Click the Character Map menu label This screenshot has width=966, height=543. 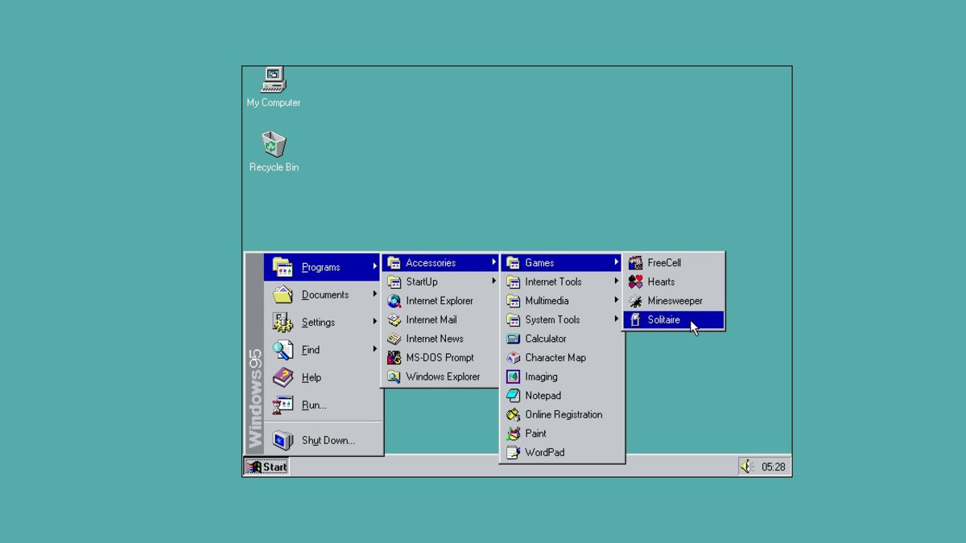pyautogui.click(x=555, y=357)
